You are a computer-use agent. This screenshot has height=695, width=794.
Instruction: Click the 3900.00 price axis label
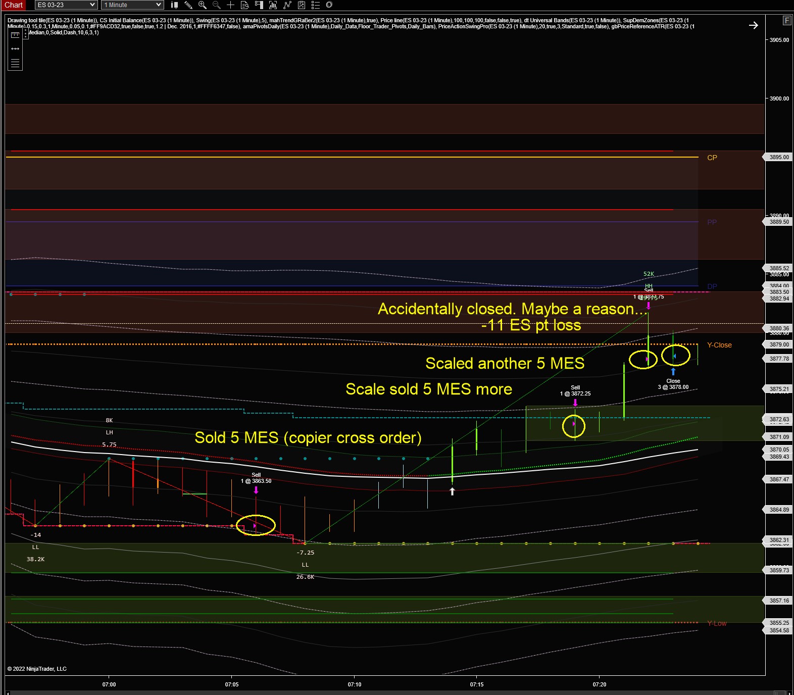pos(779,98)
